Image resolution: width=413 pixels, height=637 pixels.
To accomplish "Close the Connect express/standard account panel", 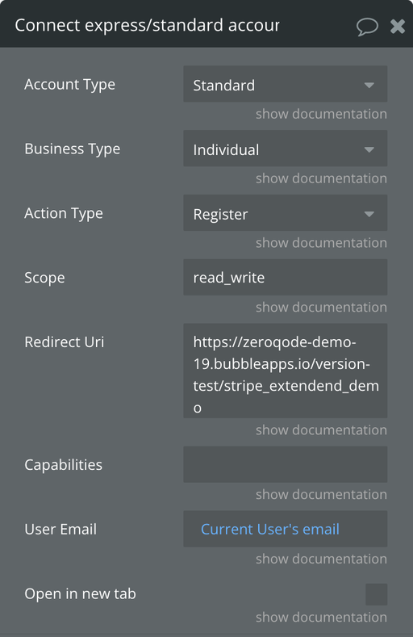I will 398,27.
